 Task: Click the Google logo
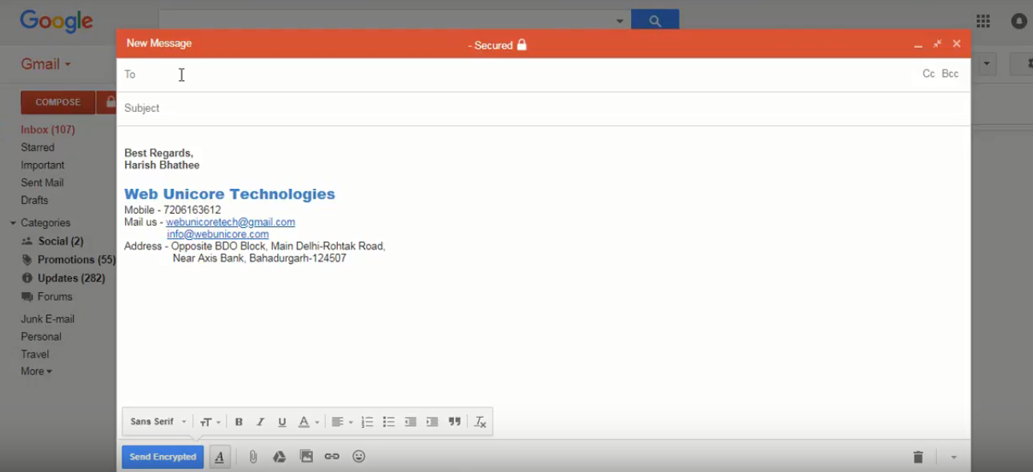[57, 21]
